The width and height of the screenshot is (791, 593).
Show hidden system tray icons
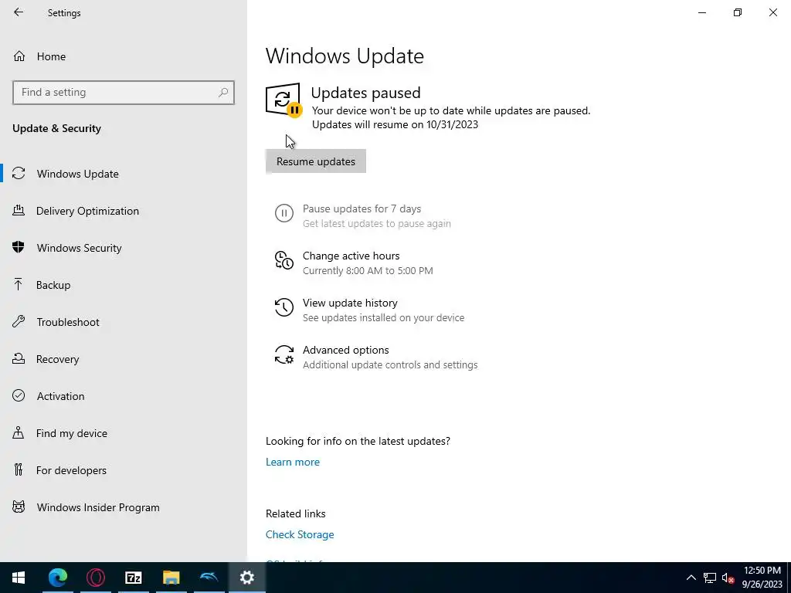point(691,578)
